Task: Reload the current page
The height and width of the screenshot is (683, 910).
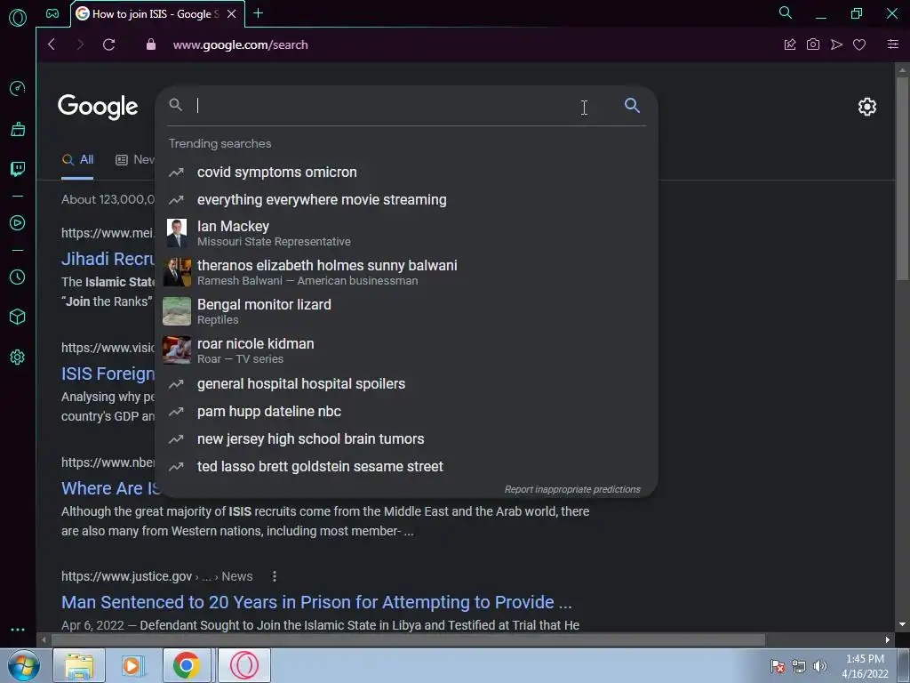Action: click(108, 44)
